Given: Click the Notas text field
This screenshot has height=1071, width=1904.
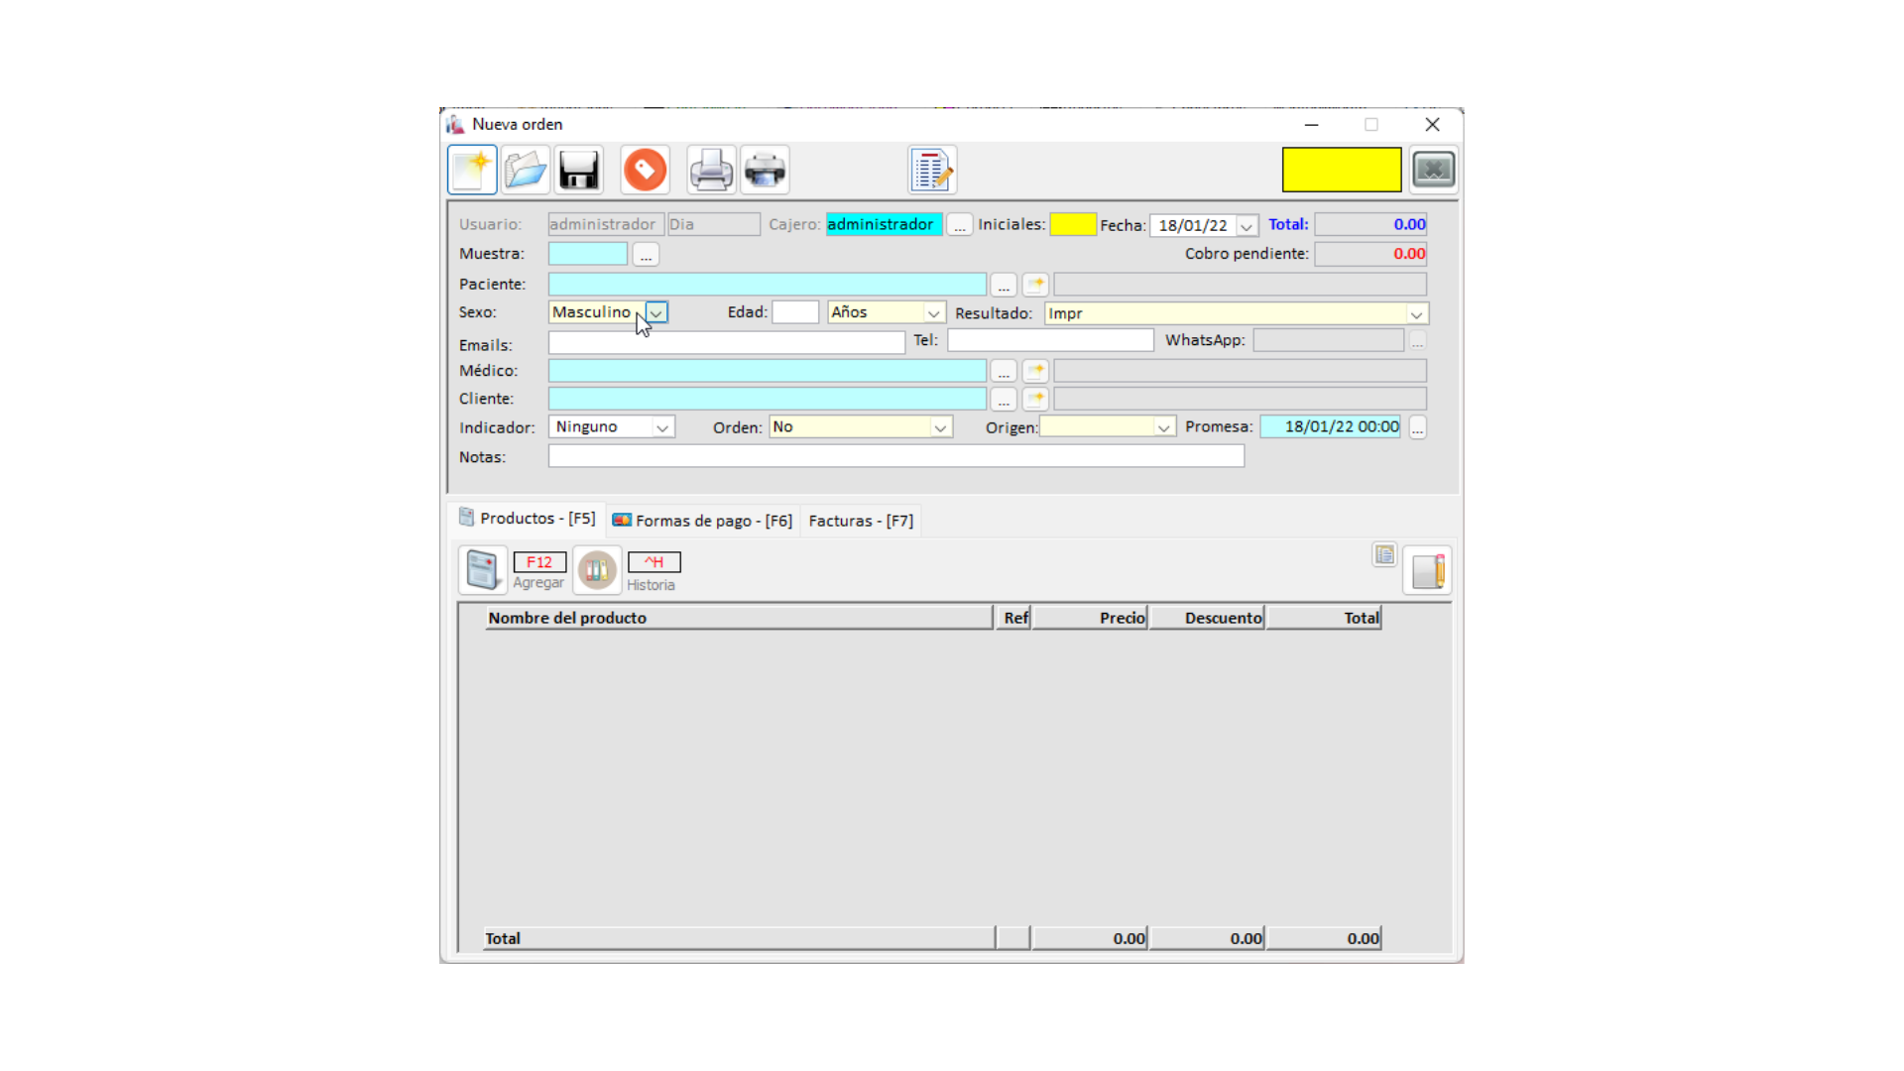Looking at the screenshot, I should click(x=895, y=456).
